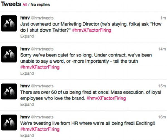167x140 pixels.
Task: Click hmv avatar on the 1m tweet
Action: (x=9, y=23)
